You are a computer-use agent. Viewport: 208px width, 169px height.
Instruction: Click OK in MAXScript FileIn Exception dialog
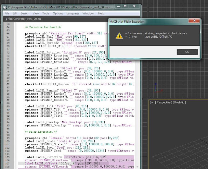point(187,52)
